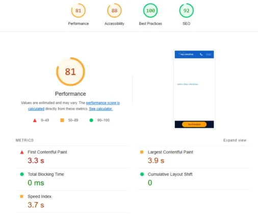
Task: Click the green circle 90–100 legend icon
Action: pyautogui.click(x=91, y=120)
